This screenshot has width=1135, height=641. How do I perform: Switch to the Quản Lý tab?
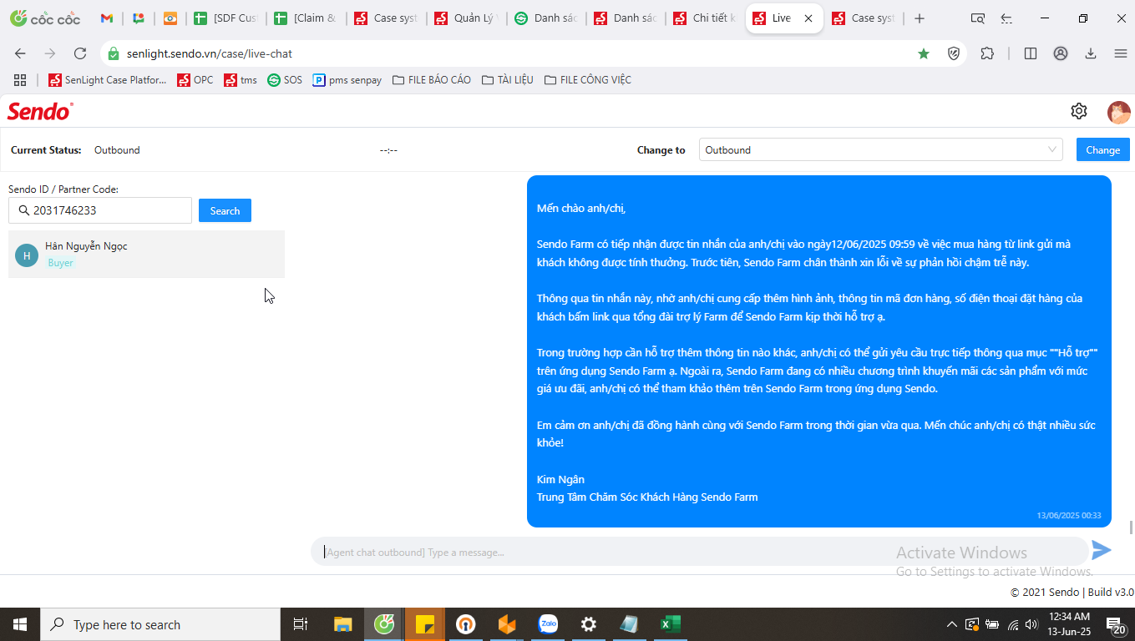point(465,18)
